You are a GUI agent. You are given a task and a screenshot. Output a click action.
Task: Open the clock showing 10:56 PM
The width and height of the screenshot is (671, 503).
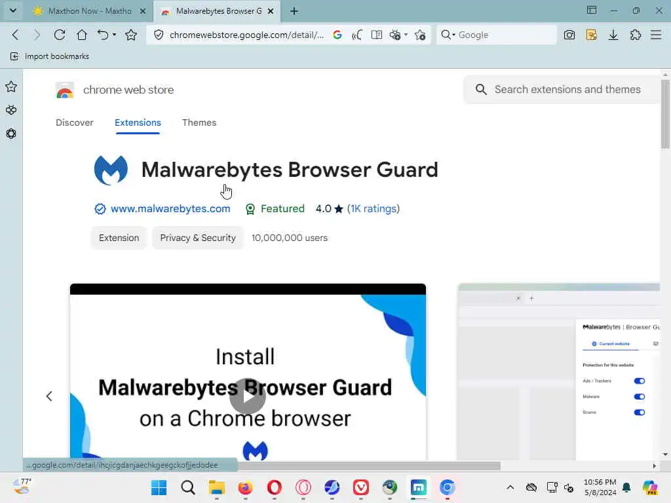600,487
